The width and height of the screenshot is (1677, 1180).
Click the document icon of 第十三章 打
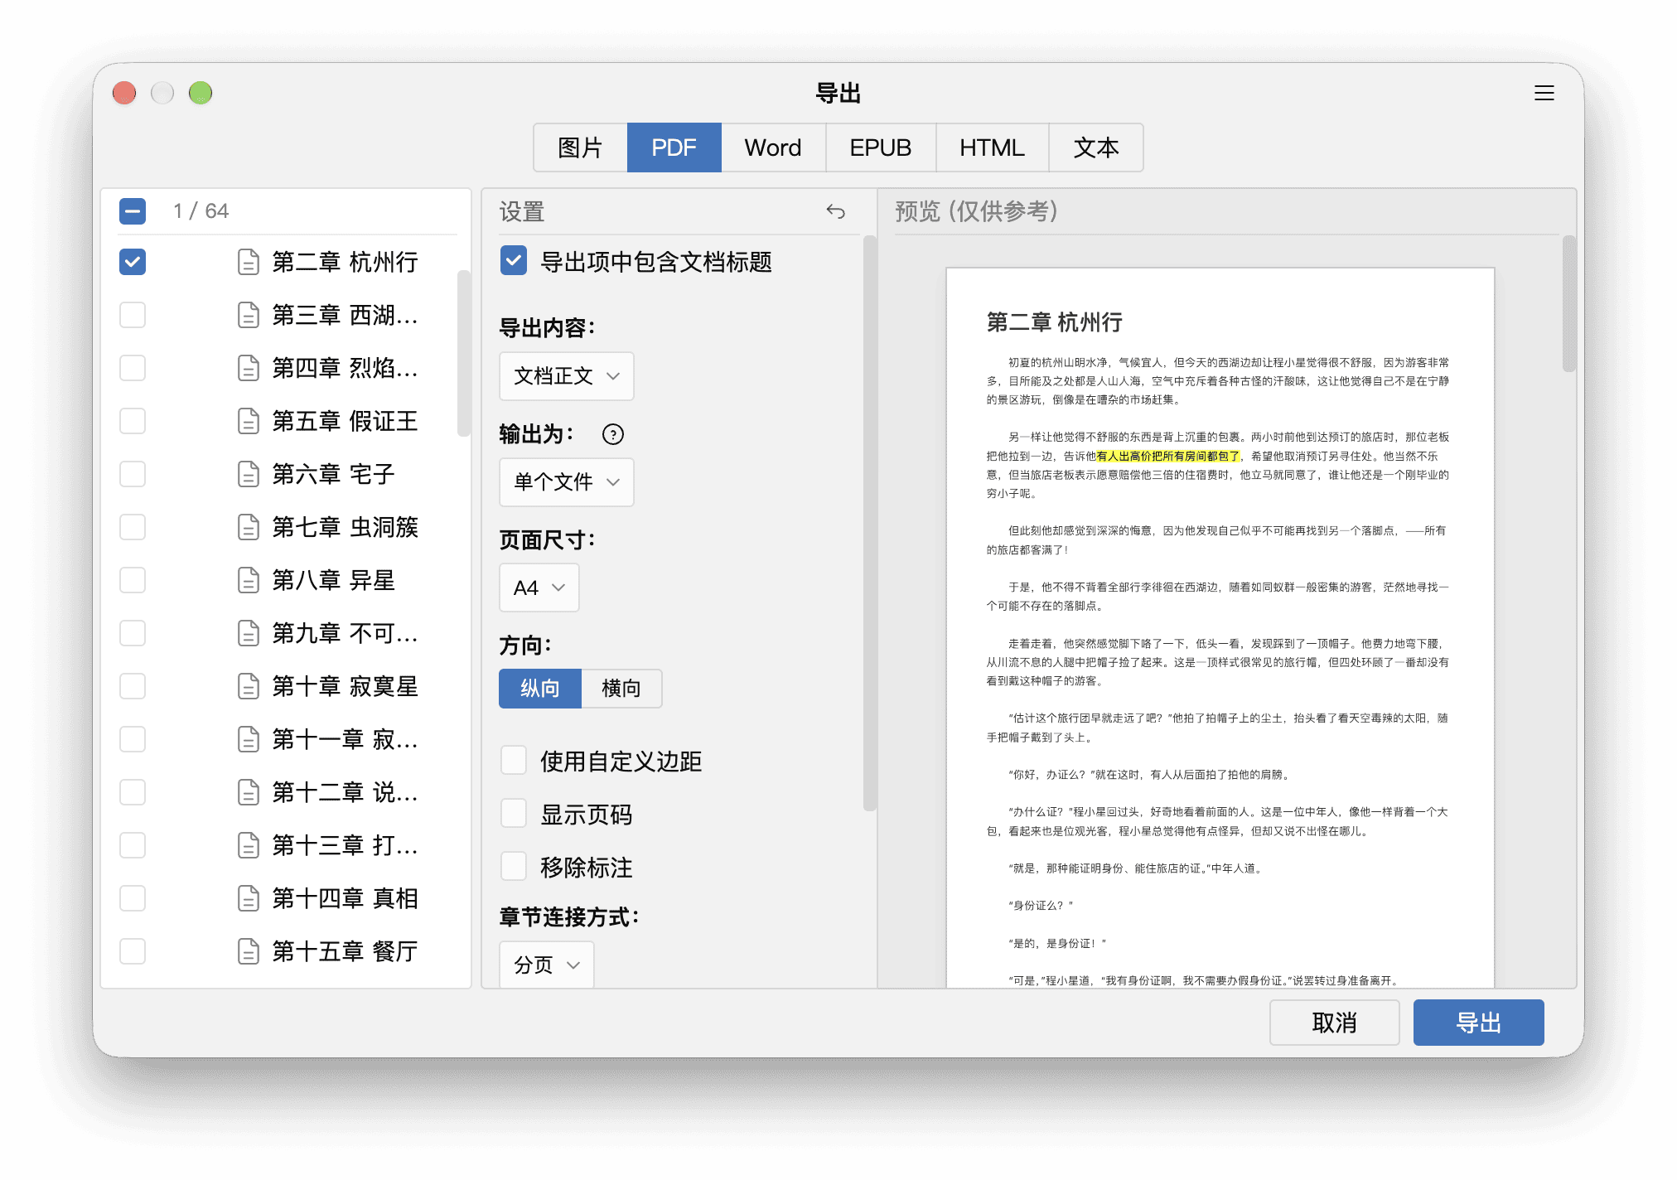tap(248, 845)
